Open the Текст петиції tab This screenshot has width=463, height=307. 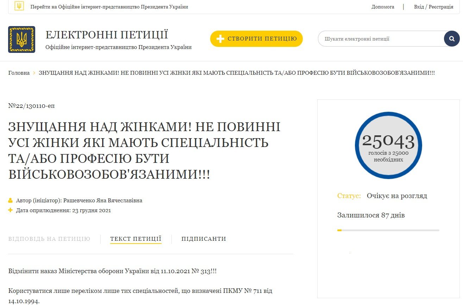click(136, 239)
